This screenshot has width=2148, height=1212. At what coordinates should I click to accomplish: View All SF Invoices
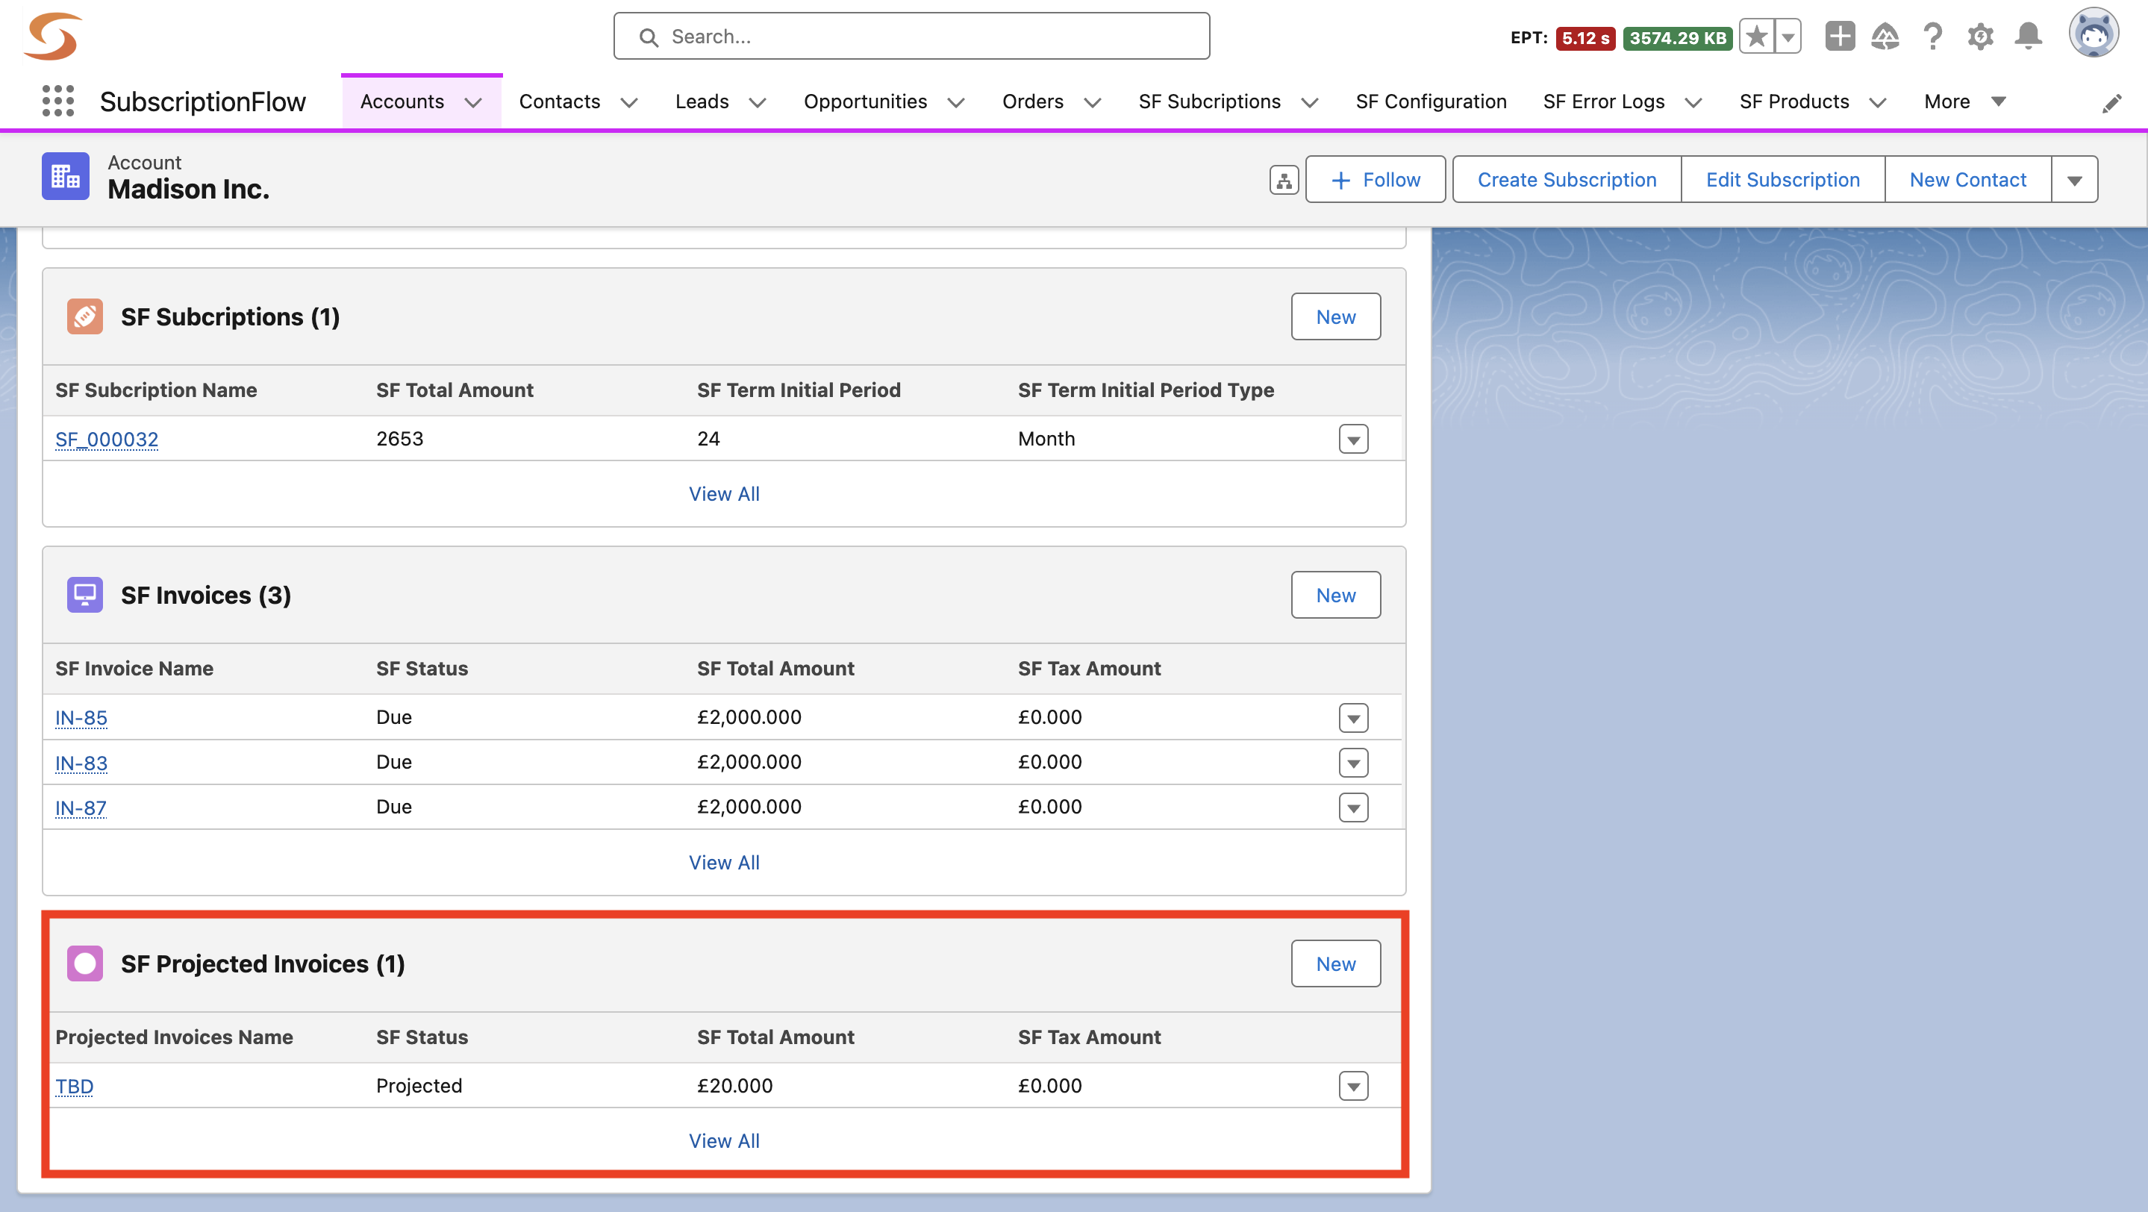tap(724, 863)
